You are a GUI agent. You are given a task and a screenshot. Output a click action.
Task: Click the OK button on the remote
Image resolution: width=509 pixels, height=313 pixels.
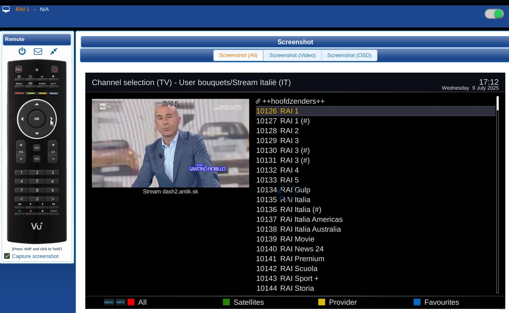click(37, 119)
